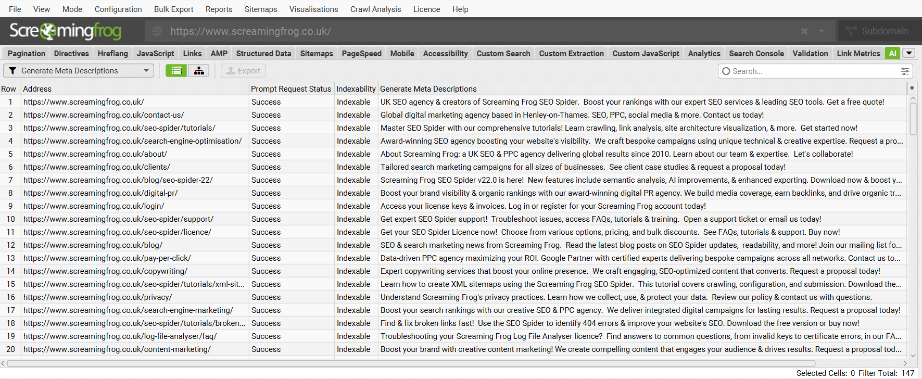This screenshot has height=379, width=922.
Task: Switch to the Pagination tab
Action: pos(27,53)
